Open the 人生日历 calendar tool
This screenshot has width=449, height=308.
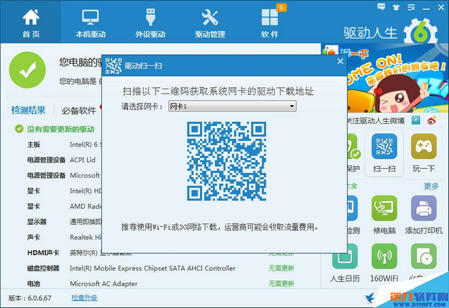(x=345, y=262)
